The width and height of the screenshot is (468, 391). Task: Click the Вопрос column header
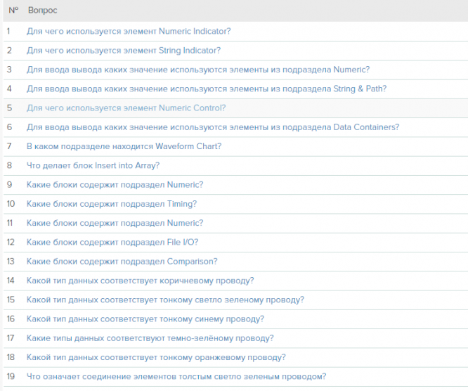tap(43, 11)
